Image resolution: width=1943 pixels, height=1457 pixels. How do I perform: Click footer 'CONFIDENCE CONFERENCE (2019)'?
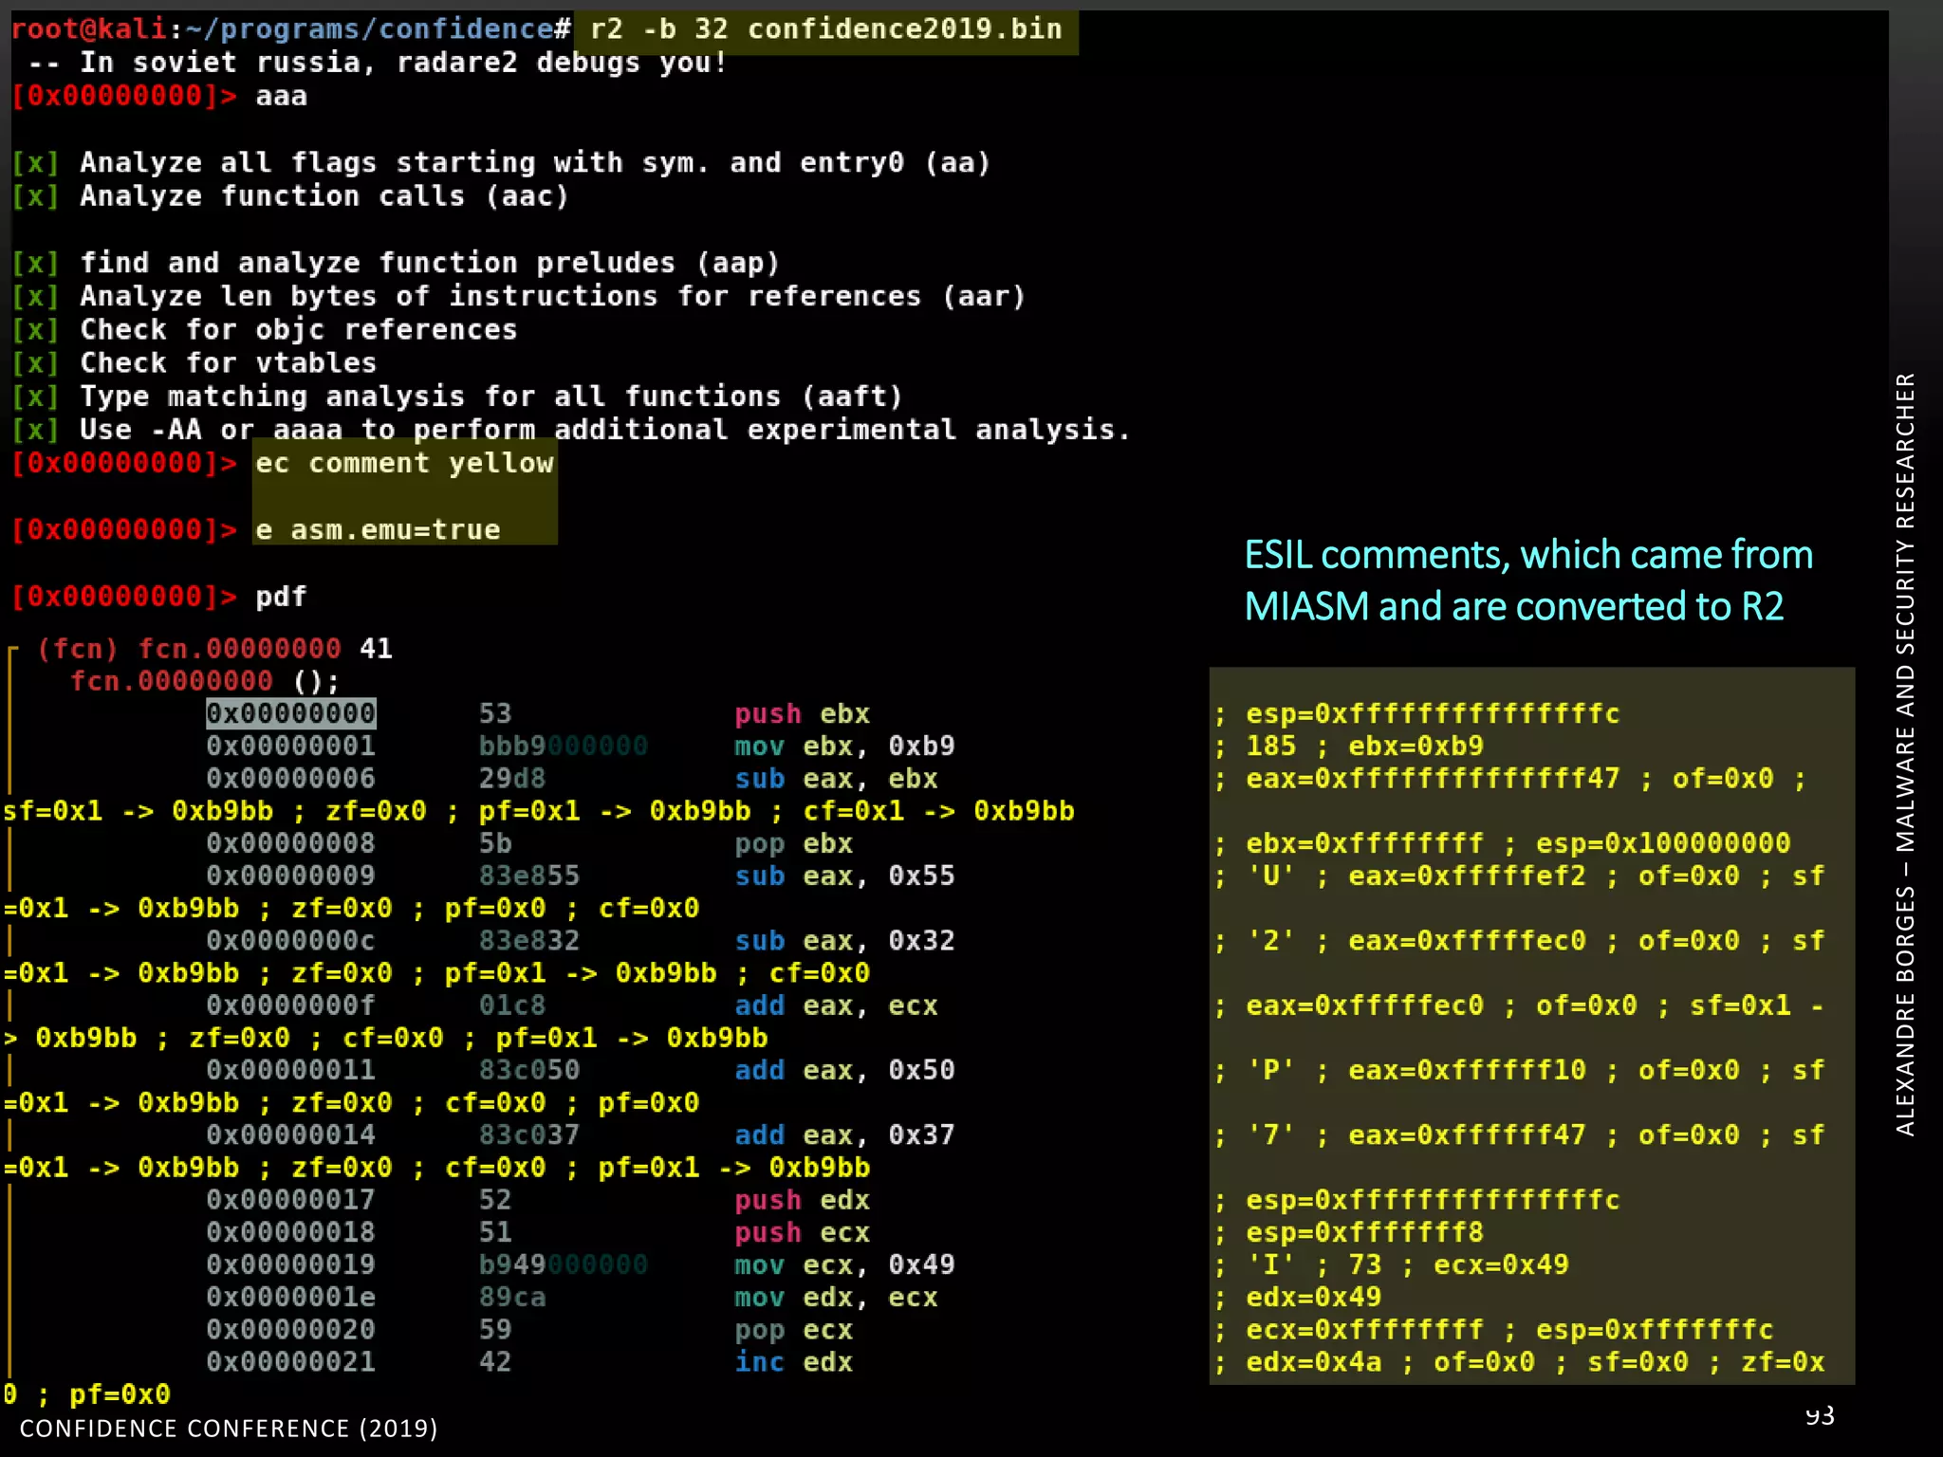(x=229, y=1429)
